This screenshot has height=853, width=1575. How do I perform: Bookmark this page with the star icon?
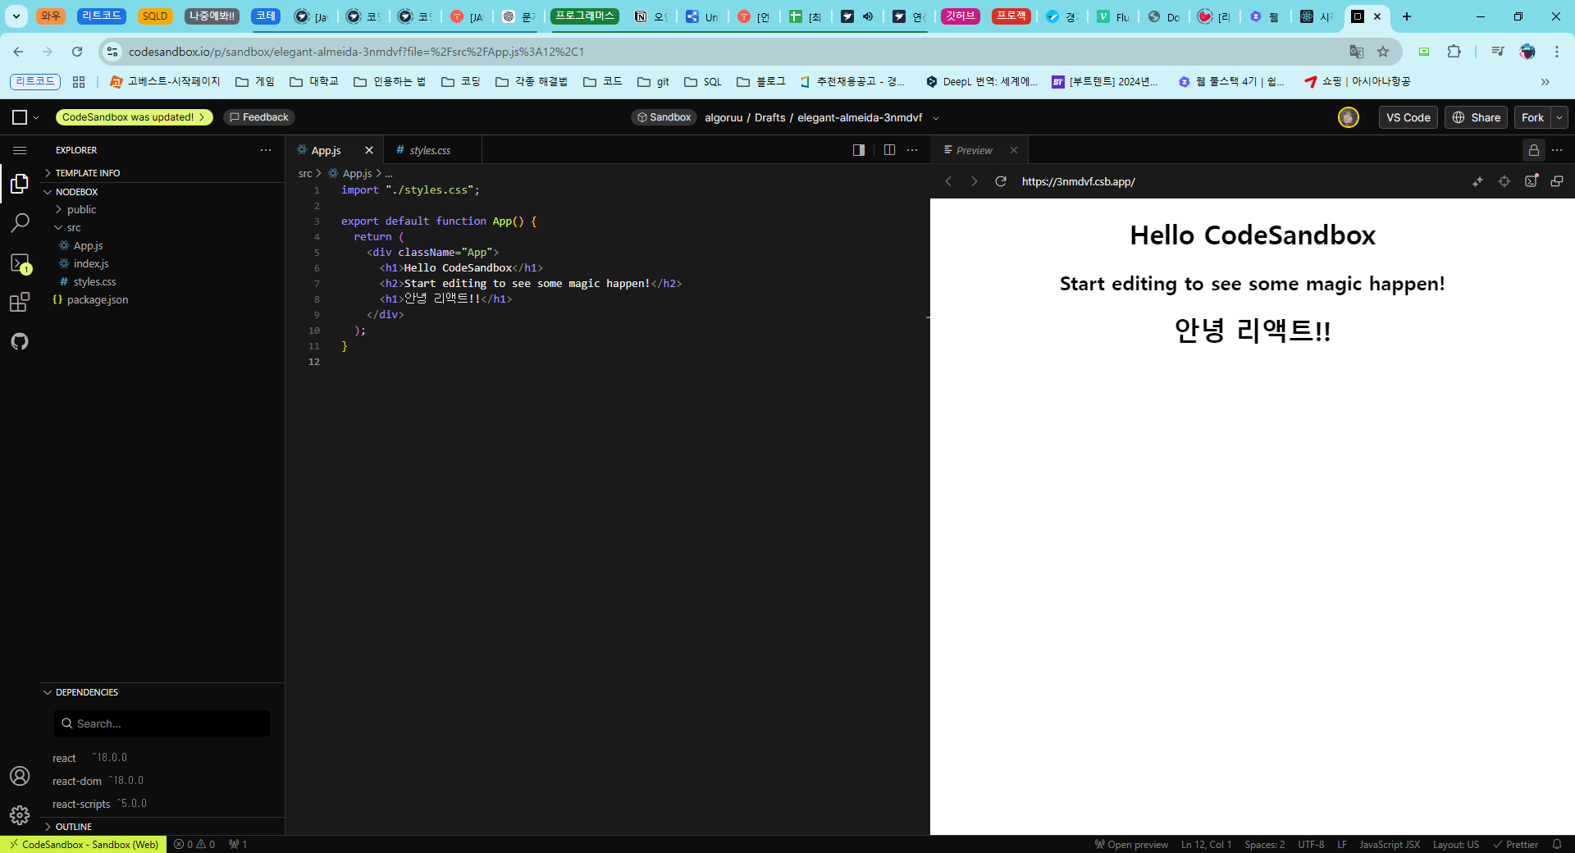[x=1383, y=52]
